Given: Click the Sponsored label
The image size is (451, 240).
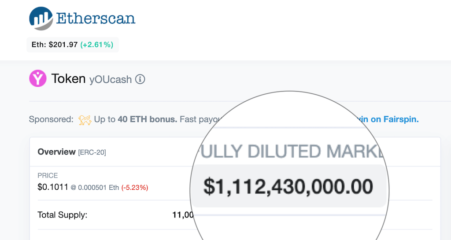Looking at the screenshot, I should [51, 119].
